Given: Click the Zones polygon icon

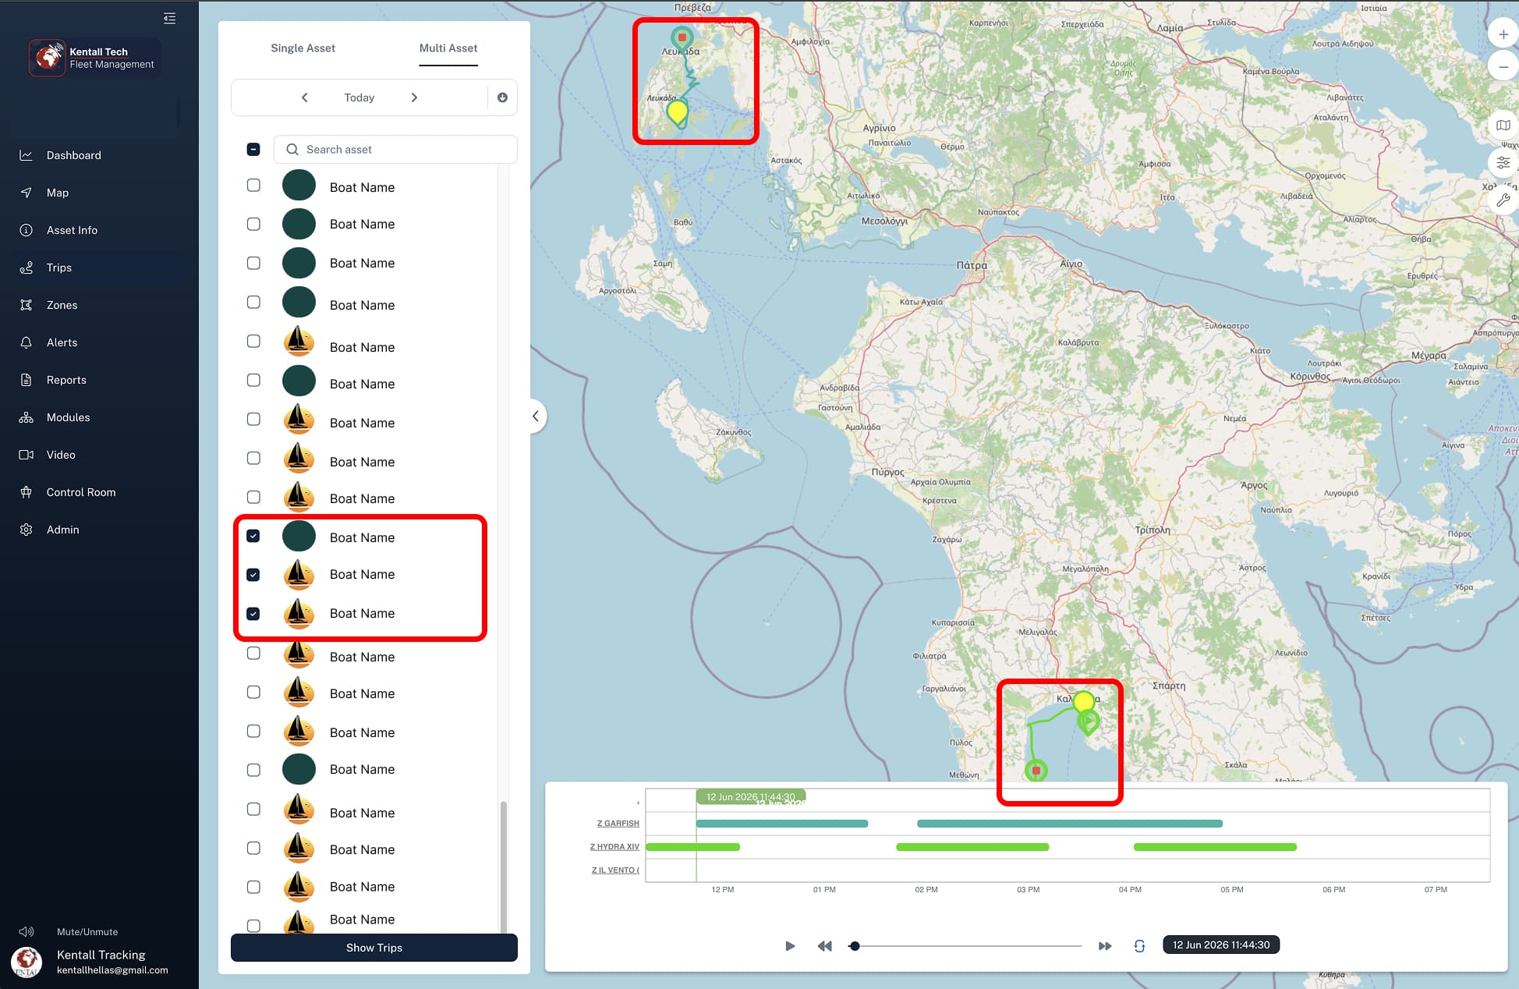Looking at the screenshot, I should (26, 305).
